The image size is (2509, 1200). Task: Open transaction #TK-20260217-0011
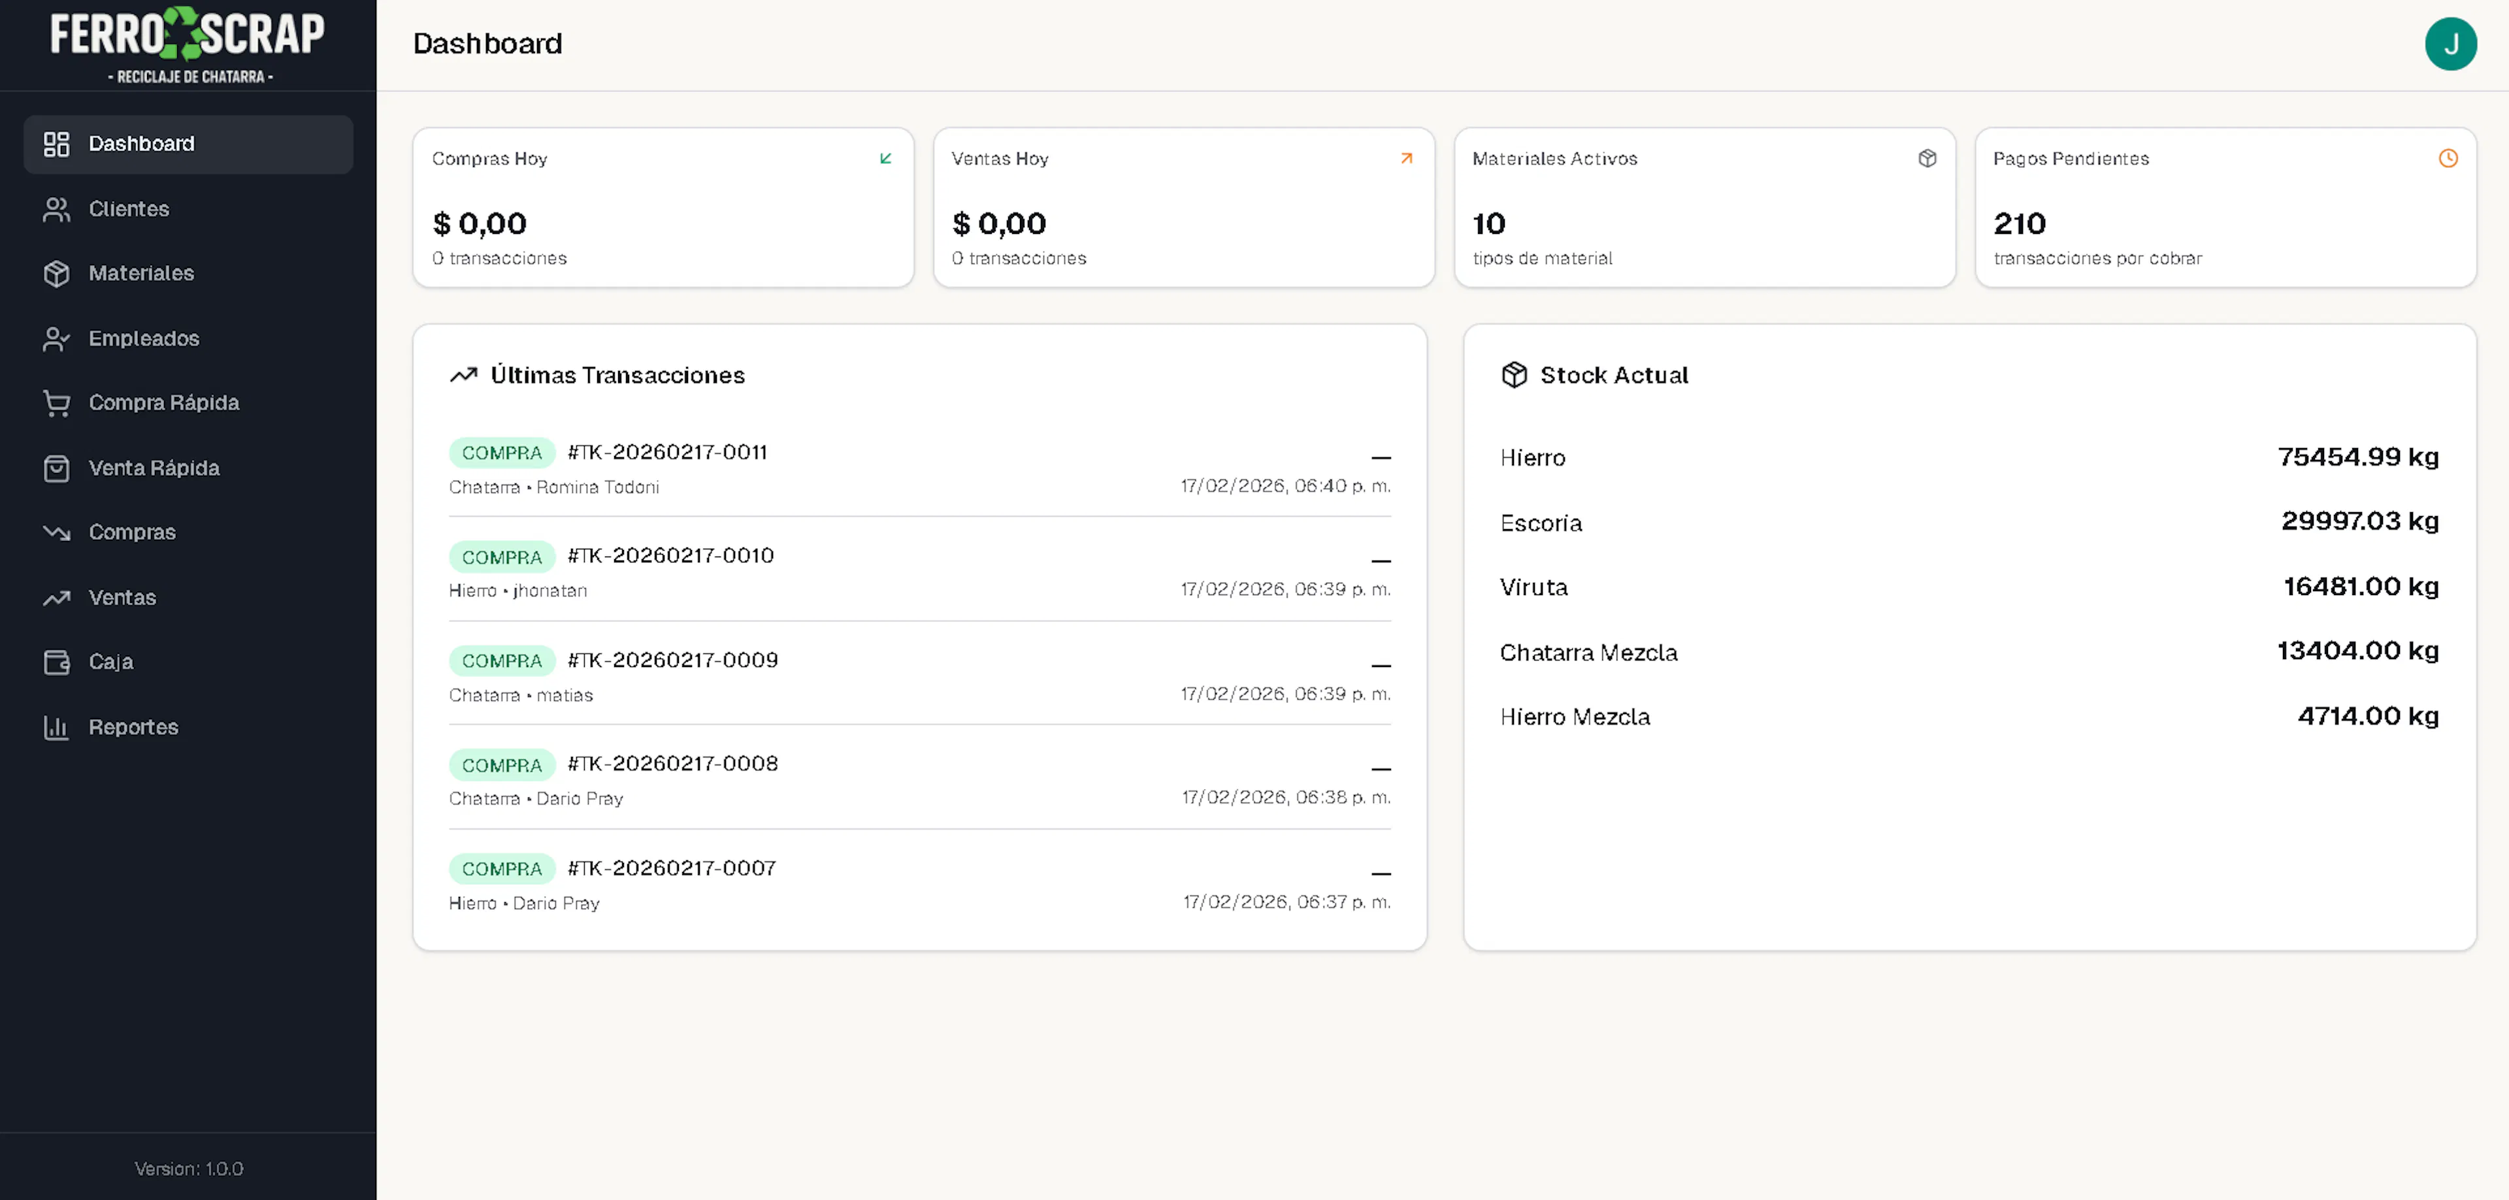pyautogui.click(x=667, y=453)
